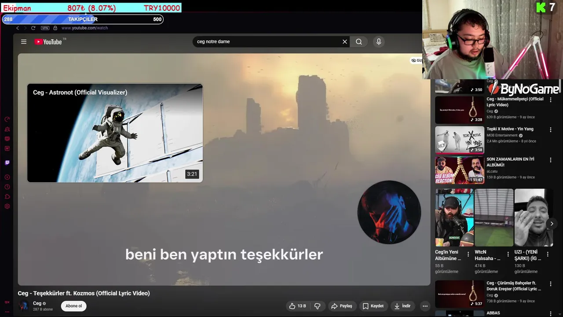Open the GX speedometer icon in sidebar
Screen dimensions: 563x317
click(x=7, y=119)
